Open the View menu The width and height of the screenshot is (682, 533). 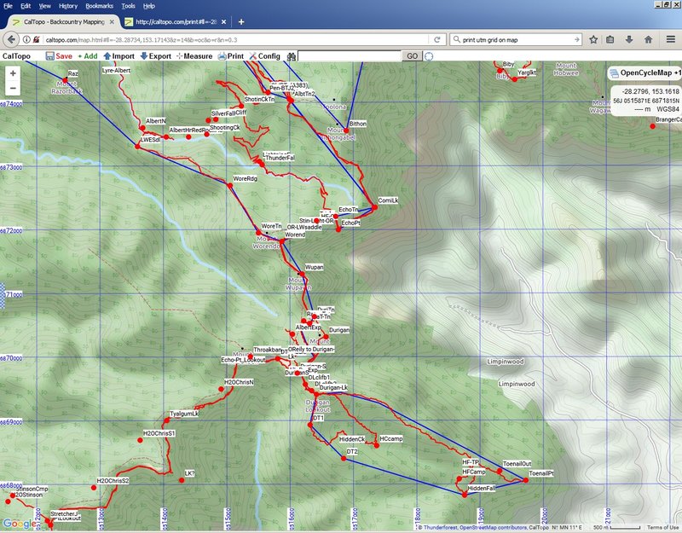tap(45, 6)
